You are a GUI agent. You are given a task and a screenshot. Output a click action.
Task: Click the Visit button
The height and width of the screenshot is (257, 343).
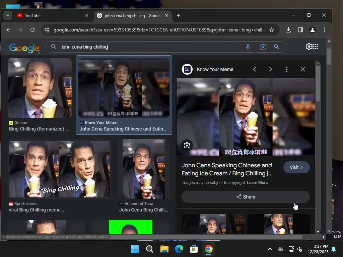[x=296, y=167]
